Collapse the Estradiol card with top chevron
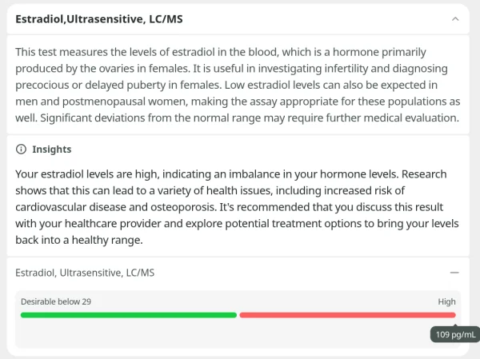 point(455,18)
